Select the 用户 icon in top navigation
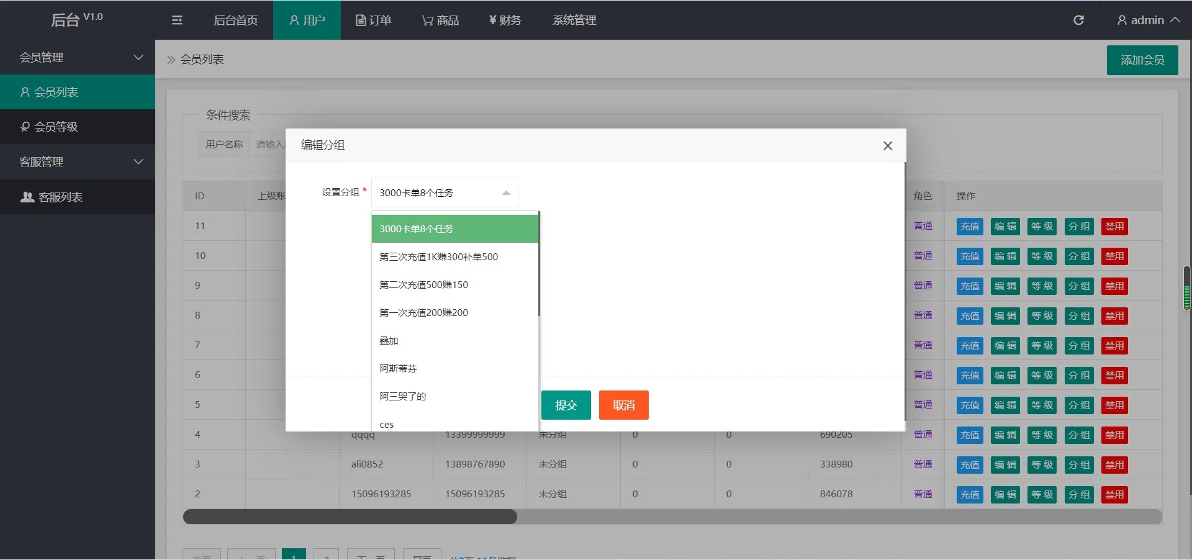This screenshot has height=560, width=1192. pos(294,20)
